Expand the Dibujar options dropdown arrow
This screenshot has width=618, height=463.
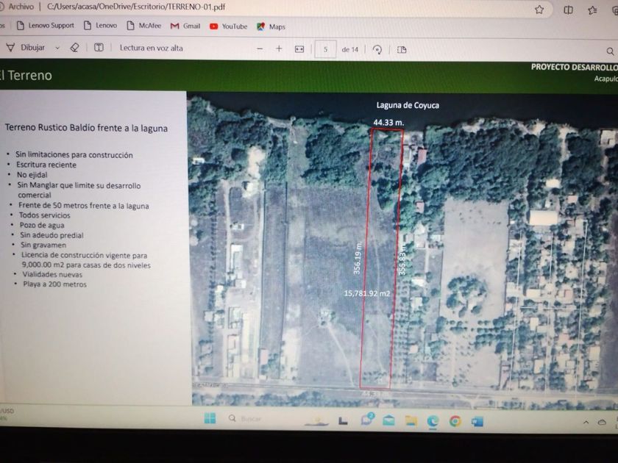[57, 48]
